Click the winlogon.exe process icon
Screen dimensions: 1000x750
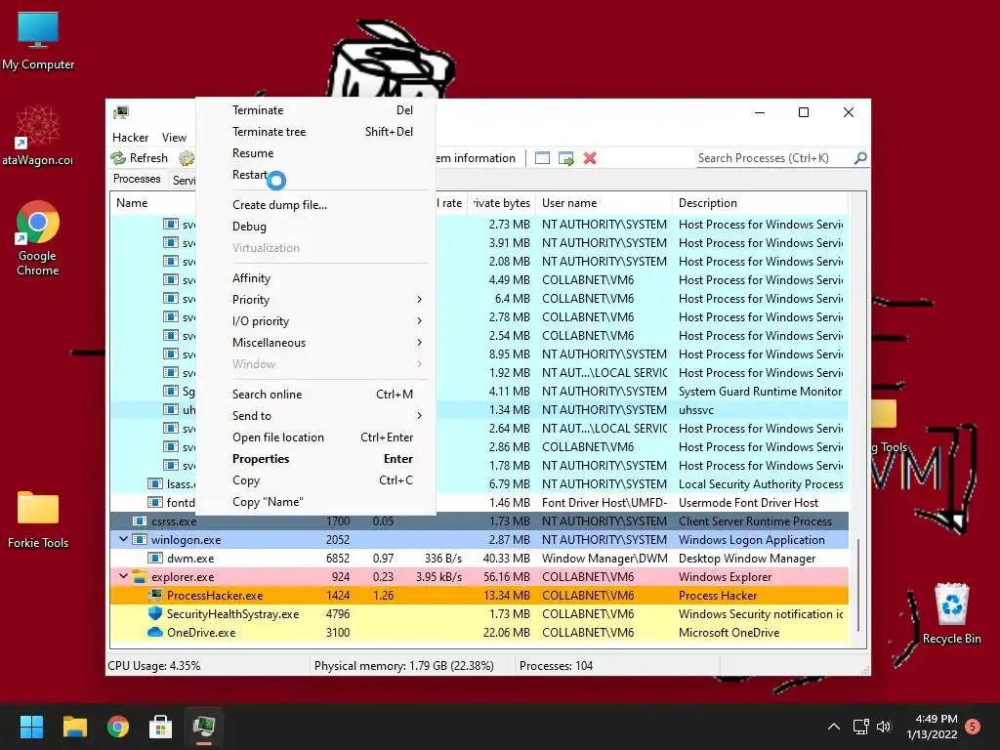pyautogui.click(x=140, y=539)
